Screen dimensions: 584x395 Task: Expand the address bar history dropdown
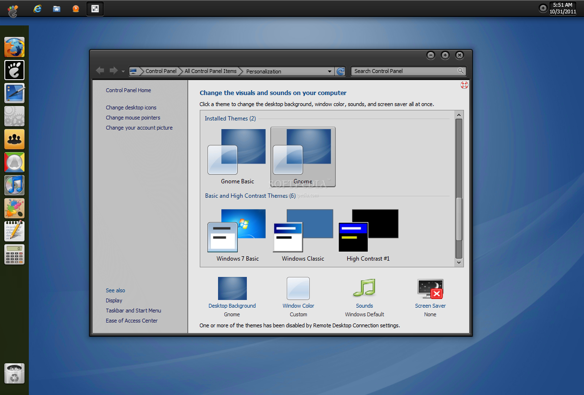[x=330, y=72]
